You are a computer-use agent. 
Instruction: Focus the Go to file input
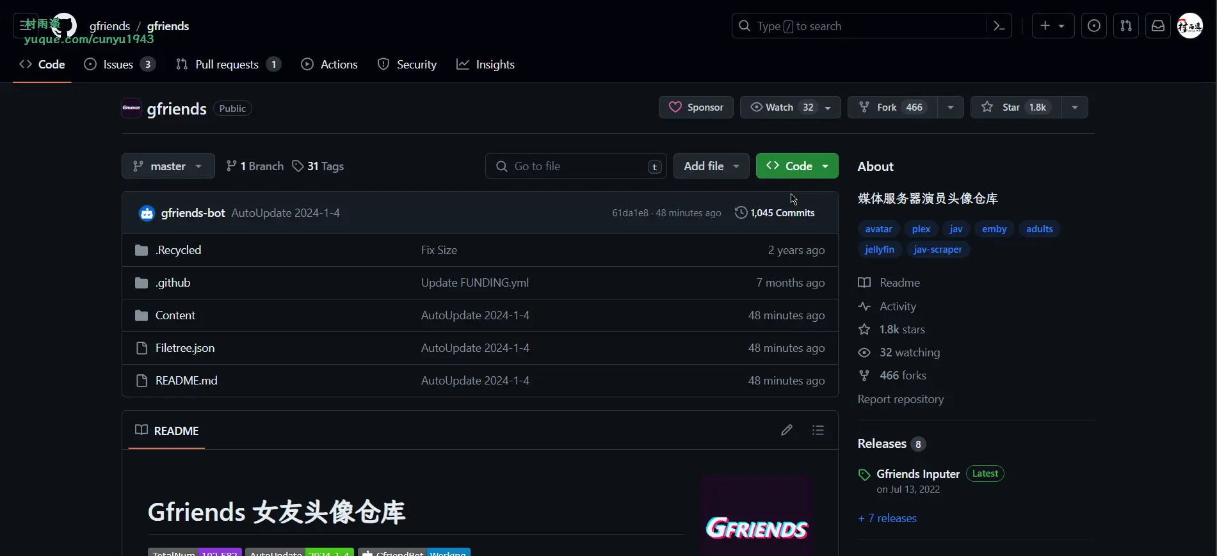point(576,166)
